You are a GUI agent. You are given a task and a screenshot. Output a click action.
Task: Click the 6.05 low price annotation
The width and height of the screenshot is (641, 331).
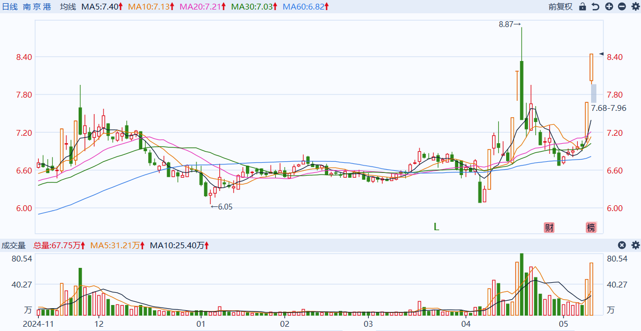221,207
